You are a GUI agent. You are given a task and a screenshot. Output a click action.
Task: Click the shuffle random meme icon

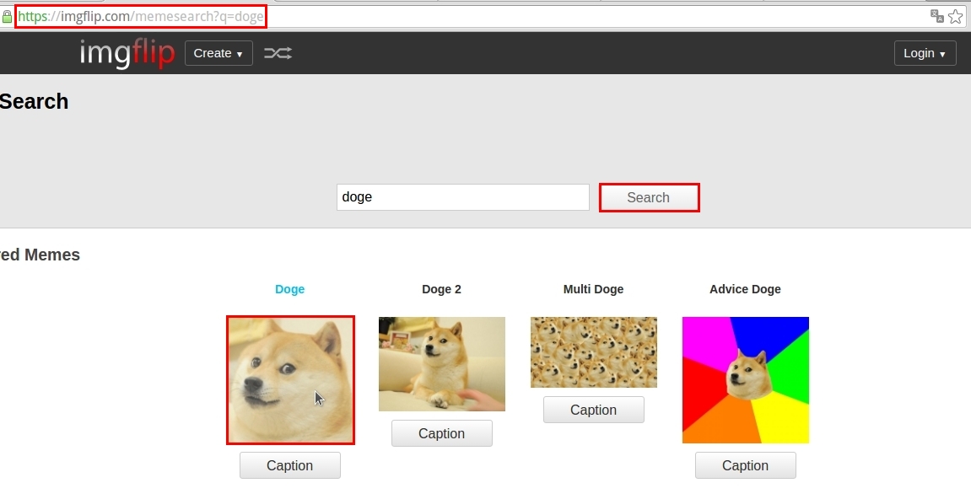click(x=278, y=53)
